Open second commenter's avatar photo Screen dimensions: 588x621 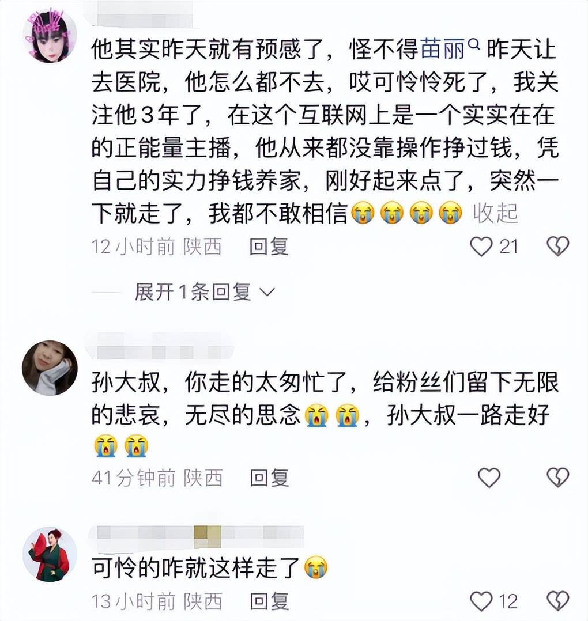point(50,368)
